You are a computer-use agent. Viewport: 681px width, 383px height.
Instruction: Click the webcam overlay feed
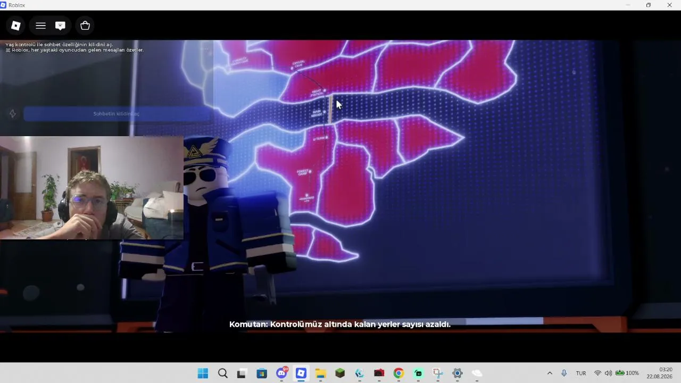pyautogui.click(x=92, y=188)
